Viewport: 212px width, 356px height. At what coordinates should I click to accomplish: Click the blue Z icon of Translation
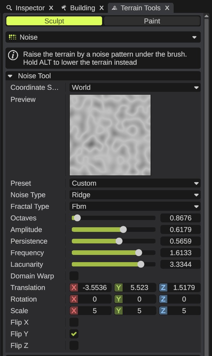(163, 288)
